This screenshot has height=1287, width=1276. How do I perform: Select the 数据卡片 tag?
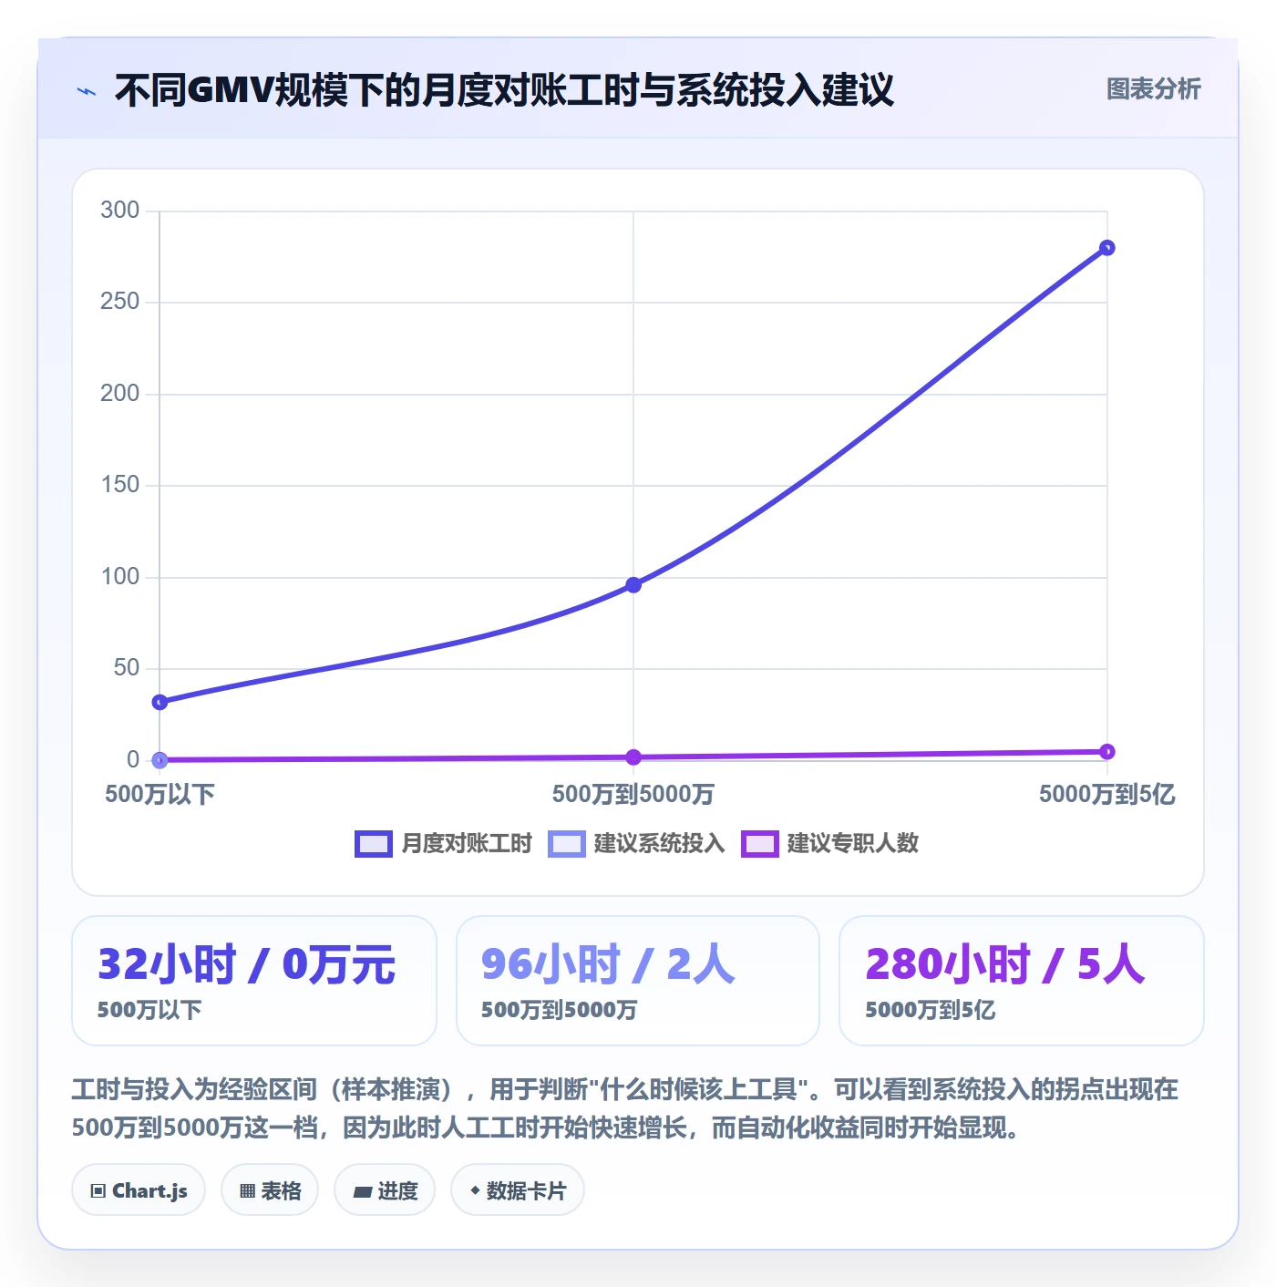click(518, 1190)
